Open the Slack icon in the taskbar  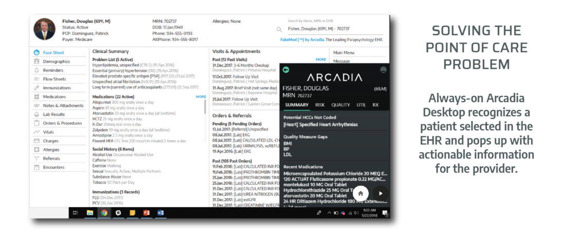point(118,213)
